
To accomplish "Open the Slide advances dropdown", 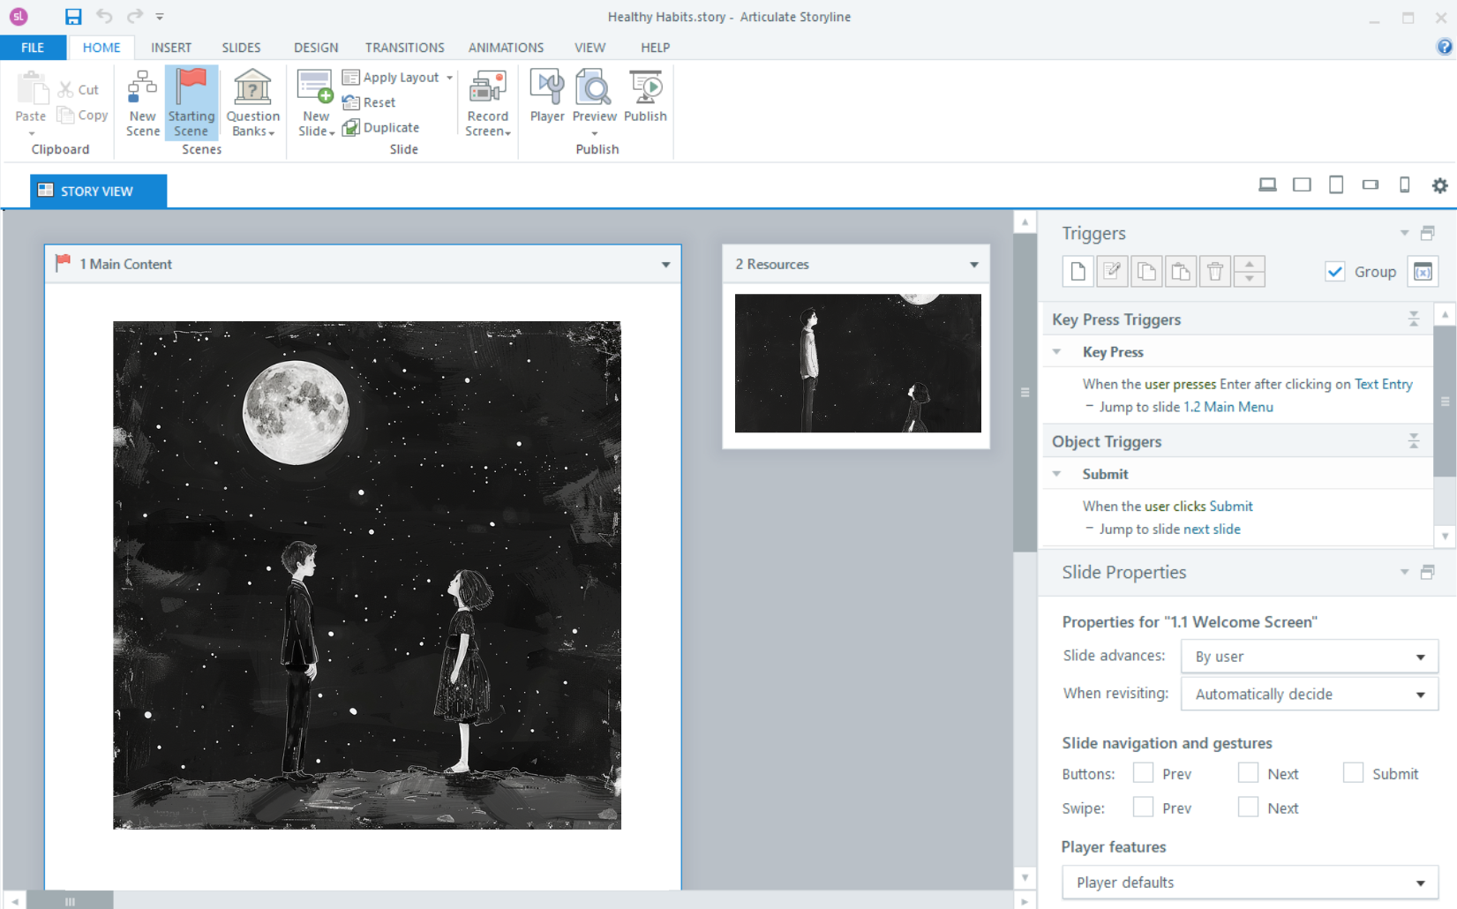I will pos(1310,657).
